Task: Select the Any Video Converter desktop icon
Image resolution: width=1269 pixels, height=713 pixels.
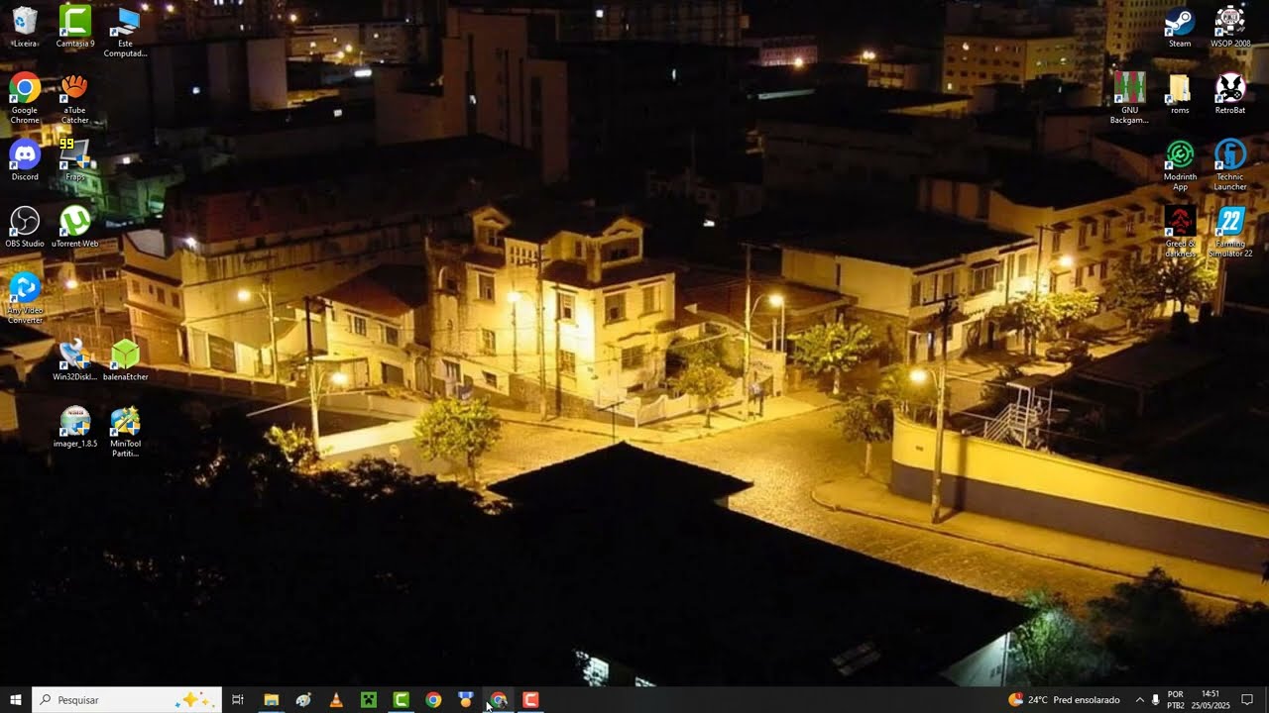Action: (x=25, y=298)
